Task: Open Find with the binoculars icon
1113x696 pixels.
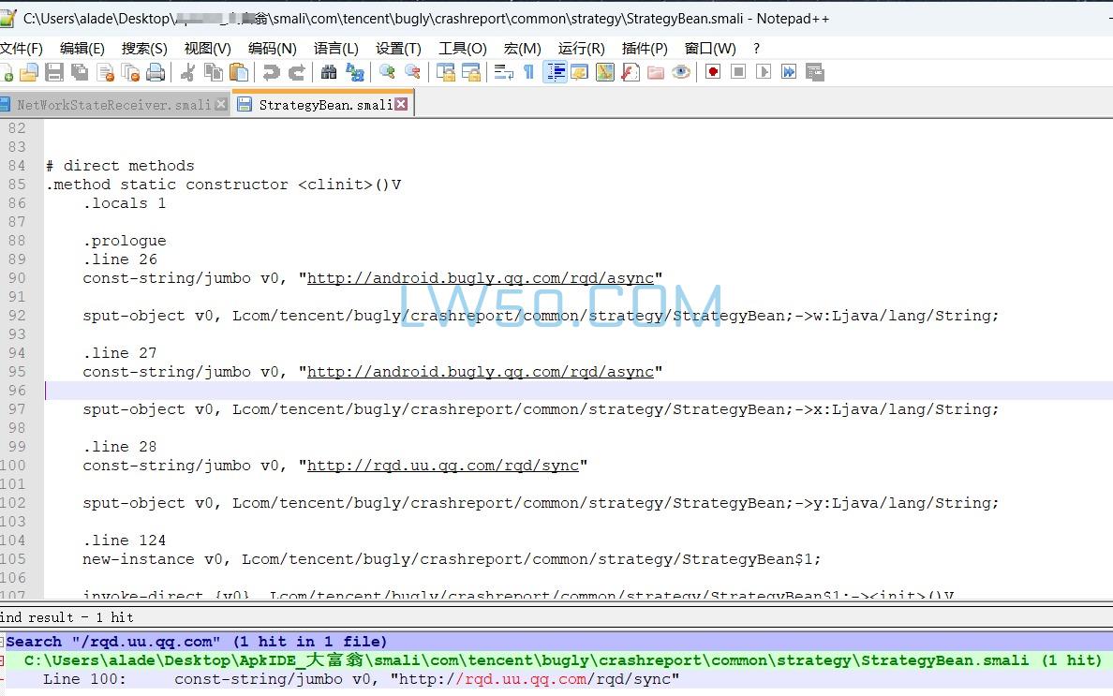Action: 329,72
